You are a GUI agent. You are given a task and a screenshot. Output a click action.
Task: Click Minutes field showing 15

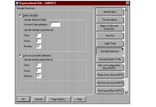pos(39,76)
